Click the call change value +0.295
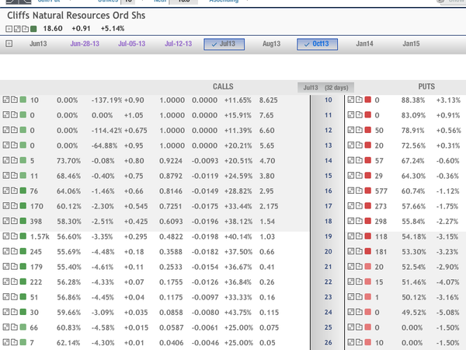This screenshot has width=466, height=350. 135,237
